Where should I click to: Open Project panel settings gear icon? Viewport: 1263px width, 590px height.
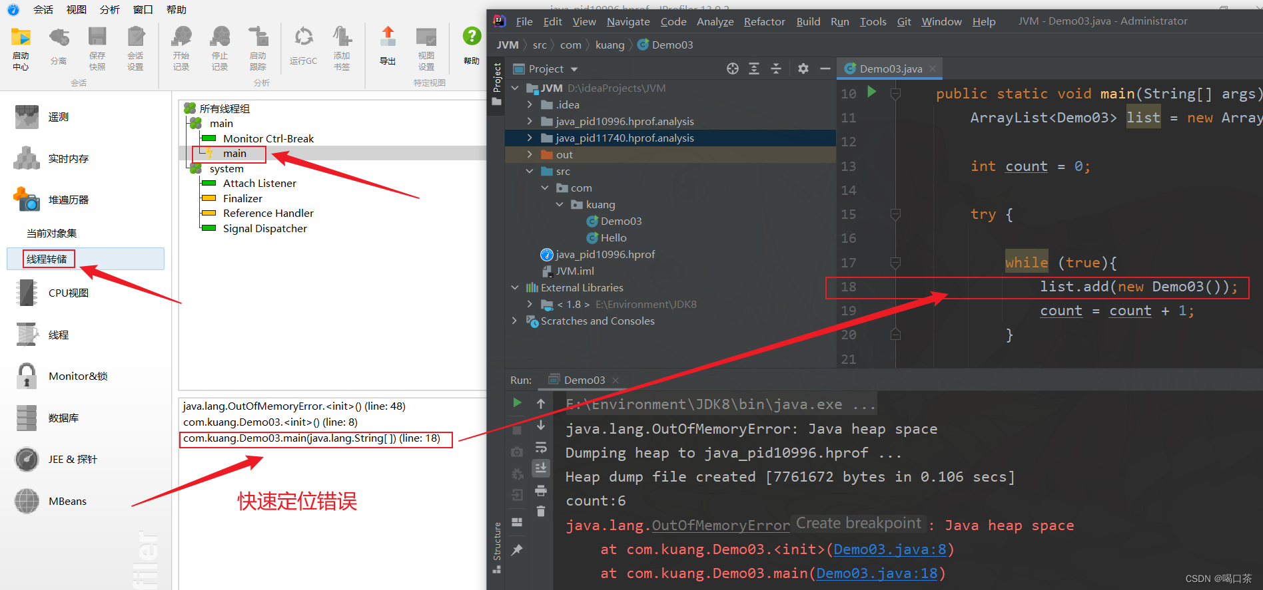click(803, 69)
